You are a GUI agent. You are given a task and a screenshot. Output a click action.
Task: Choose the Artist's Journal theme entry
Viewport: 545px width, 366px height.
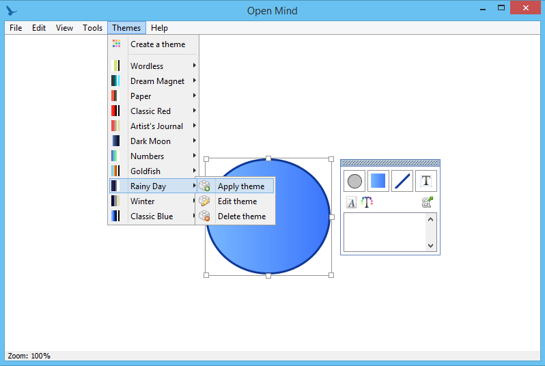coord(153,126)
